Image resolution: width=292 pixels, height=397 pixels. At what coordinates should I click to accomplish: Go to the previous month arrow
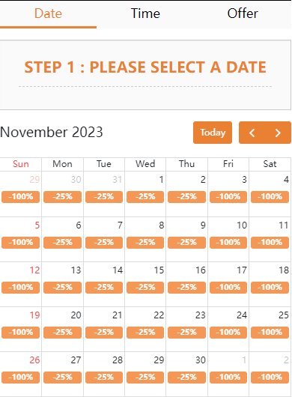pyautogui.click(x=252, y=133)
